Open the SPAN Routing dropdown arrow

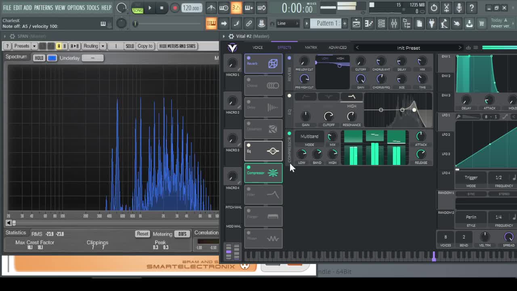tap(103, 46)
